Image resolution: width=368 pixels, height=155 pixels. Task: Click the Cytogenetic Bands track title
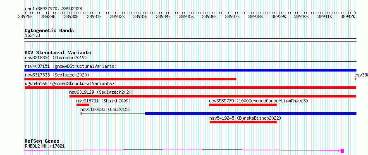(49, 30)
